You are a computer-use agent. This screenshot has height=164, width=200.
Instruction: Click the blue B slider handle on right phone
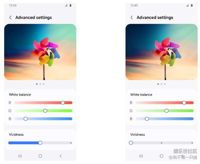click(147, 119)
